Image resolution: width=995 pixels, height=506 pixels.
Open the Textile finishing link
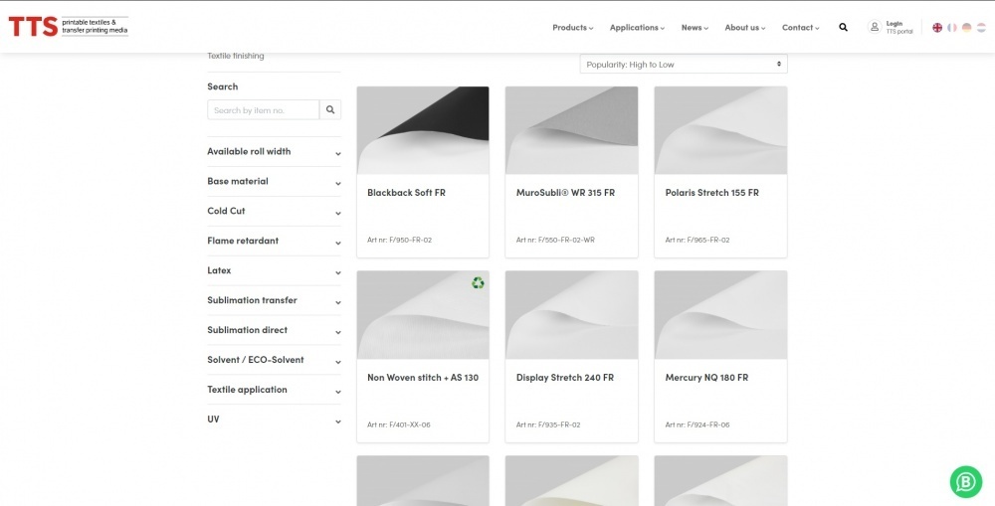[x=236, y=56]
